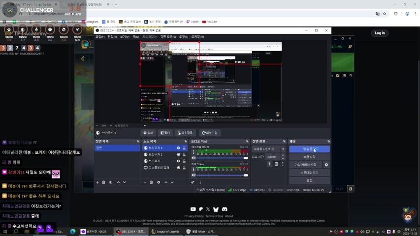The width and height of the screenshot is (420, 236).
Task: Click the YouTube icon in page footer
Action: 193,209
